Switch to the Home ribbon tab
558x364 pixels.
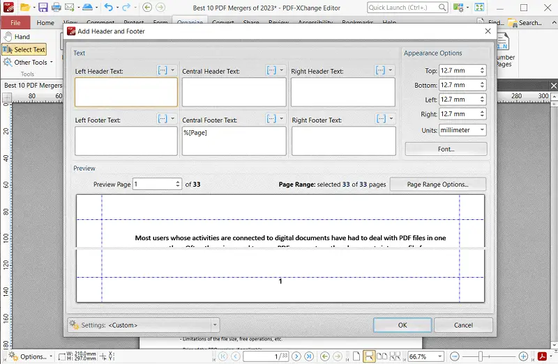click(x=45, y=23)
